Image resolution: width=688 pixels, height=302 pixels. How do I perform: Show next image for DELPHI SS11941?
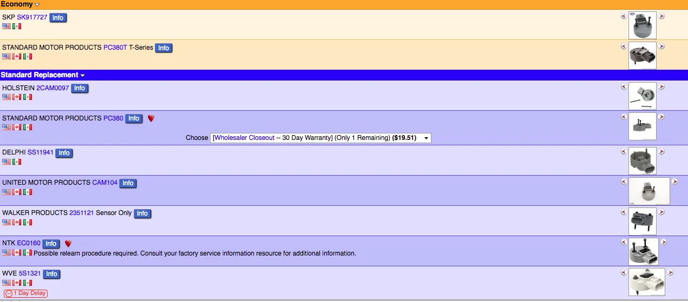pos(661,151)
